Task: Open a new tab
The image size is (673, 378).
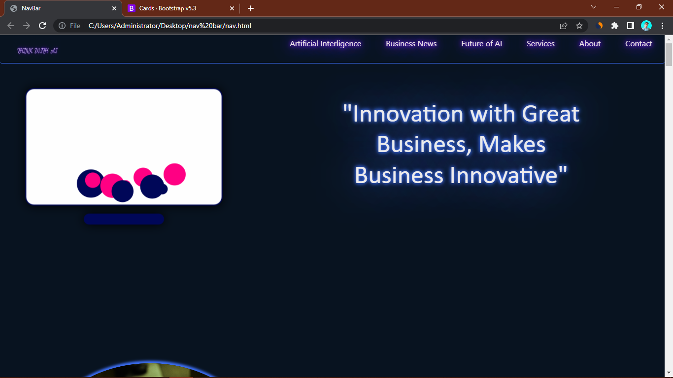Action: click(x=251, y=8)
